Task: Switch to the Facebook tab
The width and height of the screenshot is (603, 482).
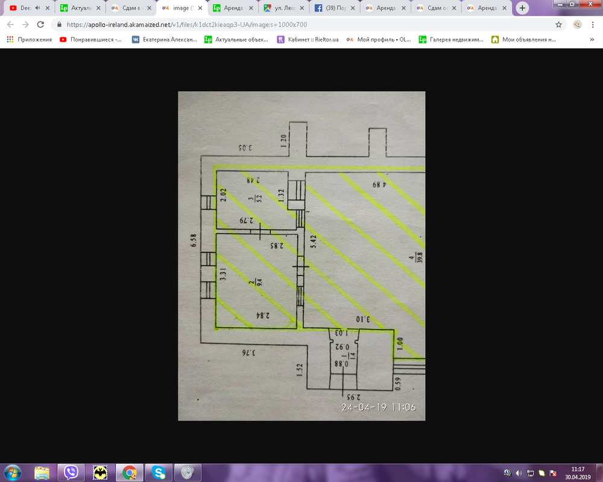Action: click(335, 8)
